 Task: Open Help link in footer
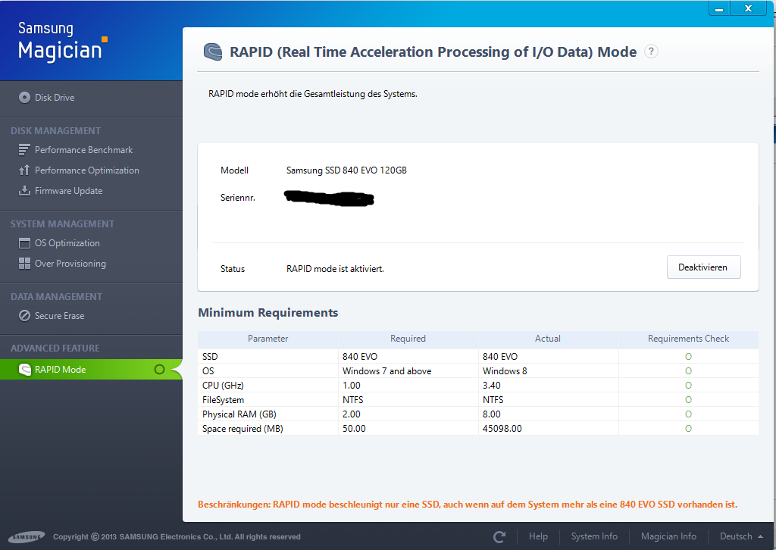(538, 536)
